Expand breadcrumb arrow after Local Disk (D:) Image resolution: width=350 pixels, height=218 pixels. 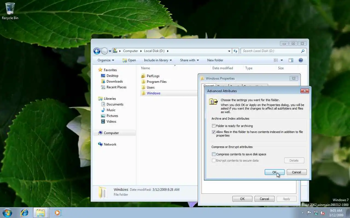168,51
